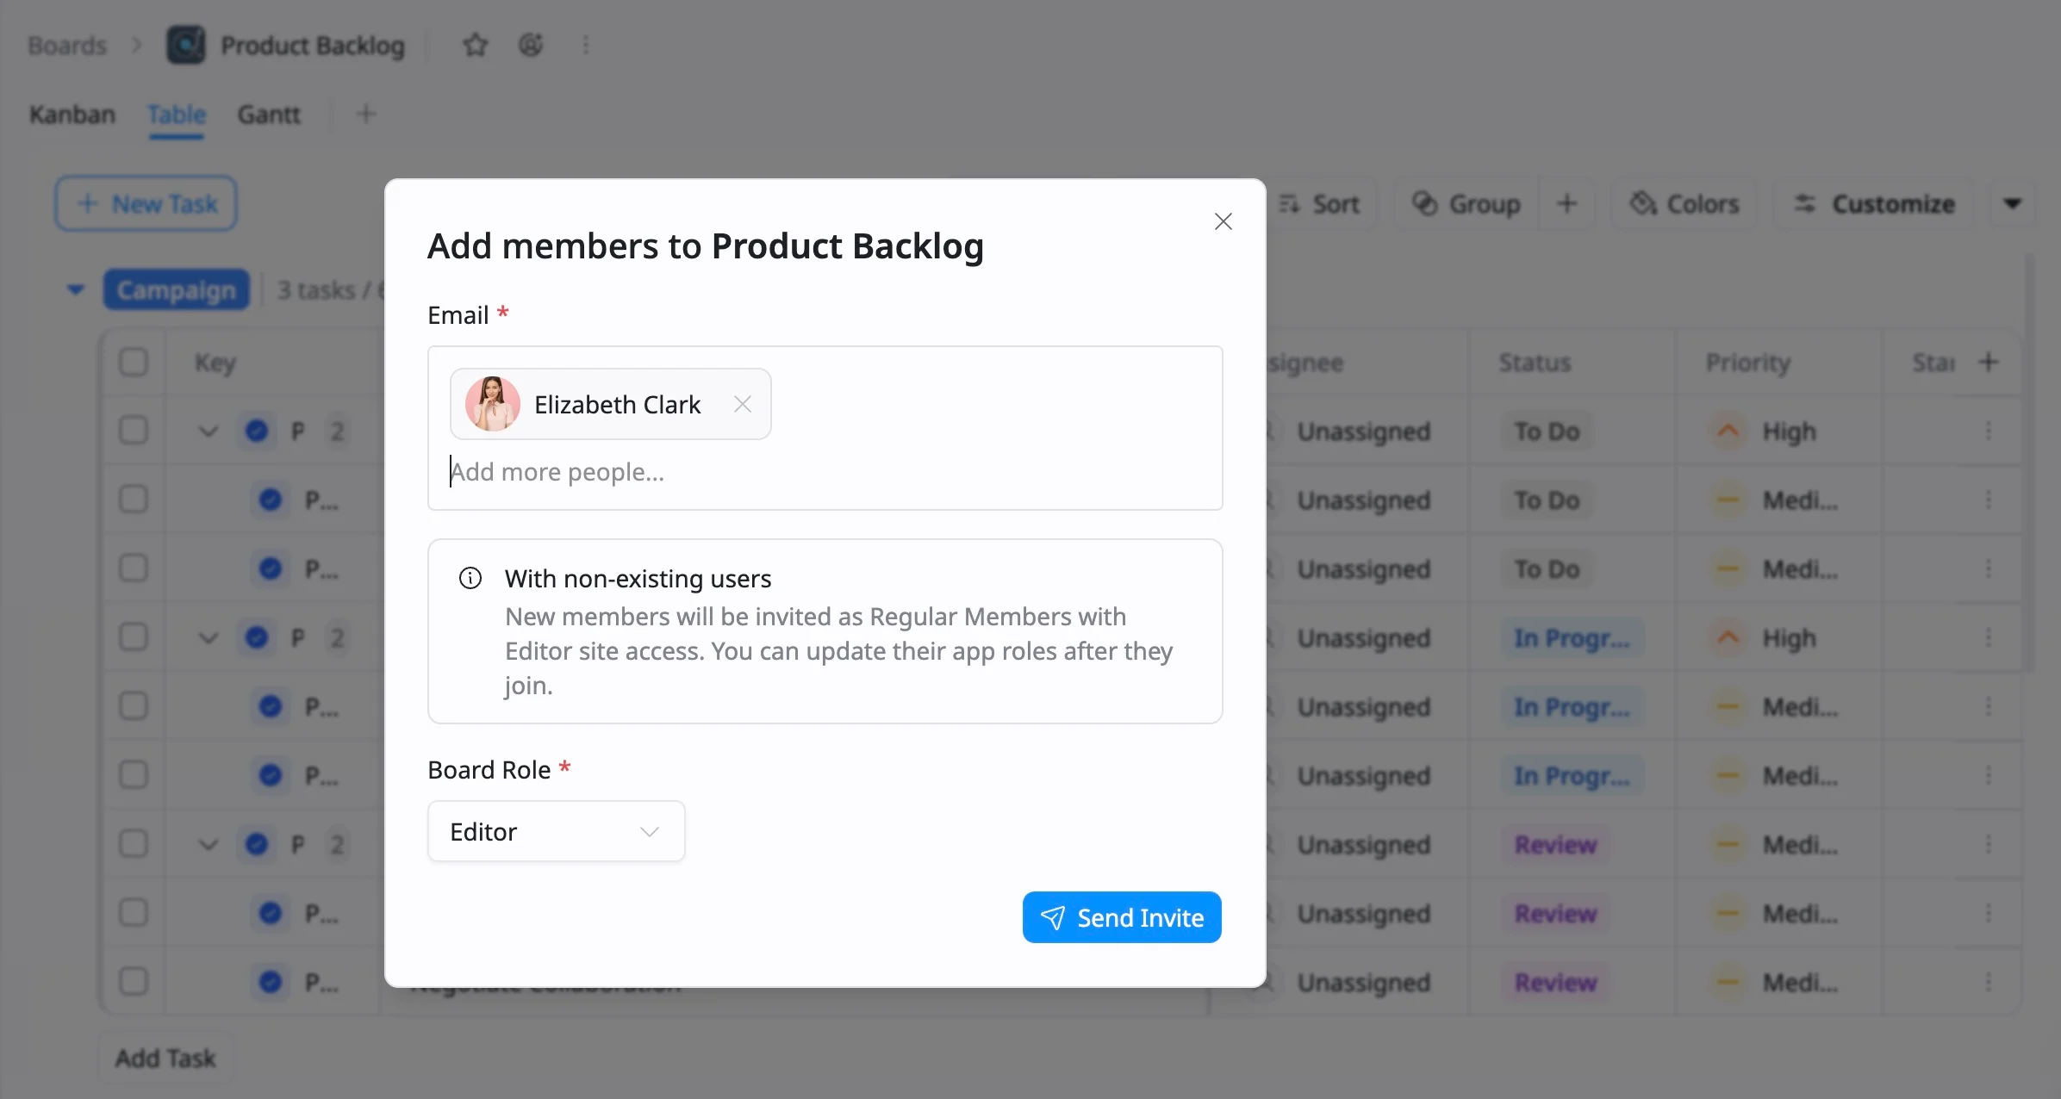Screen dimensions: 2061x1099
Task: Click the Status column header
Action: (1535, 363)
